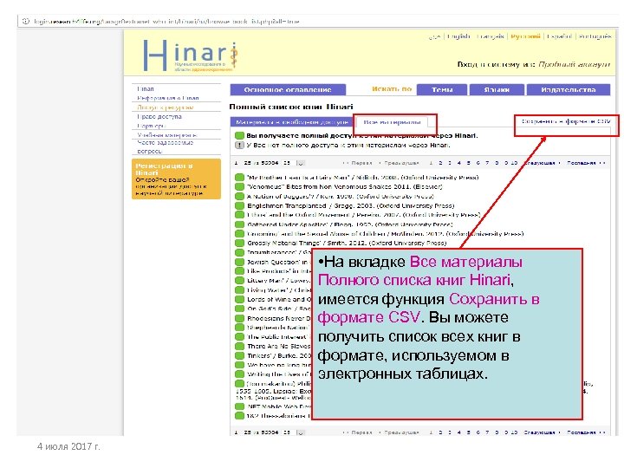624x468 pixels.
Task: Click Пробный аккаунт login text
Action: [x=574, y=64]
